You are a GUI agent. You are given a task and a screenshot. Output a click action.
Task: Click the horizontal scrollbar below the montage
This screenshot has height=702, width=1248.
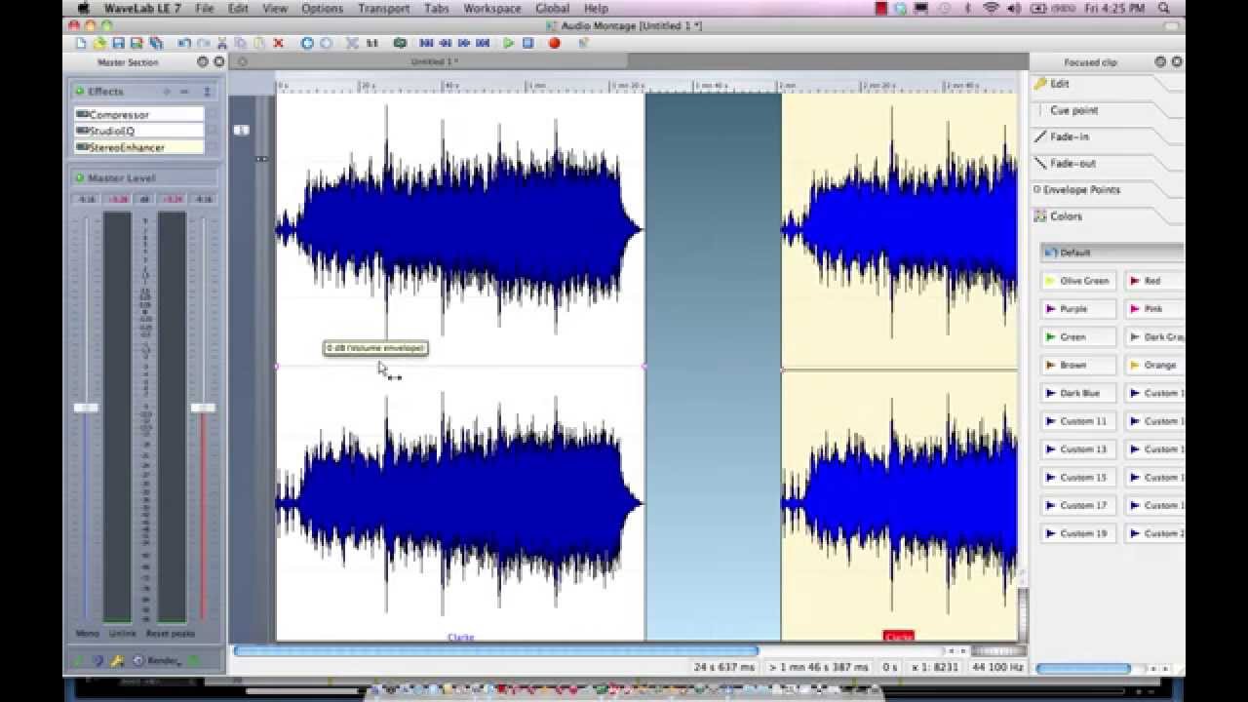[x=495, y=650]
